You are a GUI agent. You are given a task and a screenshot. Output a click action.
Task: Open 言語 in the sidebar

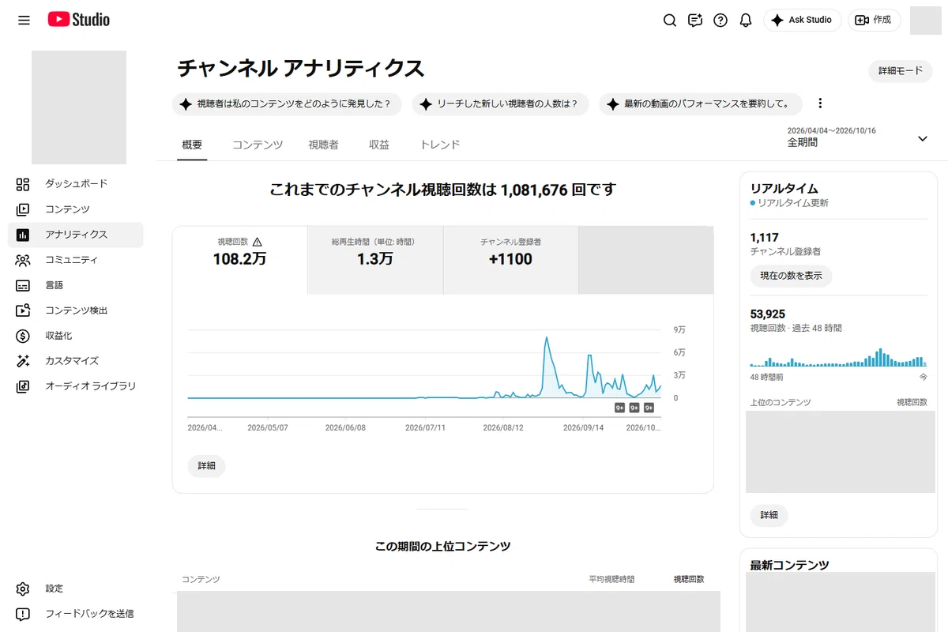click(76, 285)
